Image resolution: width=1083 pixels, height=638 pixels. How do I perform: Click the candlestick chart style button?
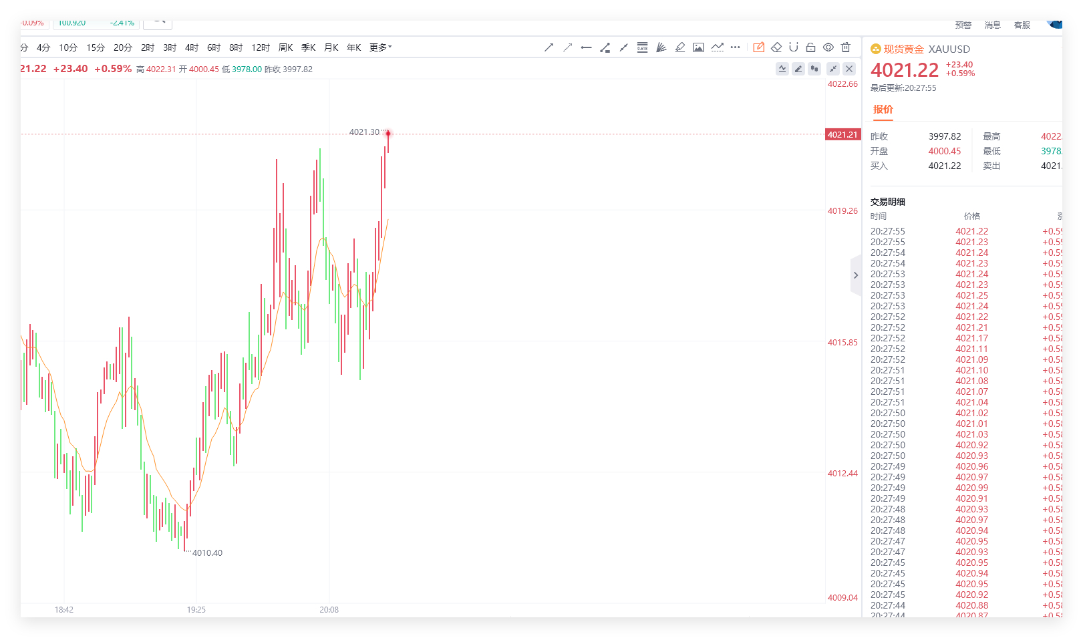(x=814, y=69)
